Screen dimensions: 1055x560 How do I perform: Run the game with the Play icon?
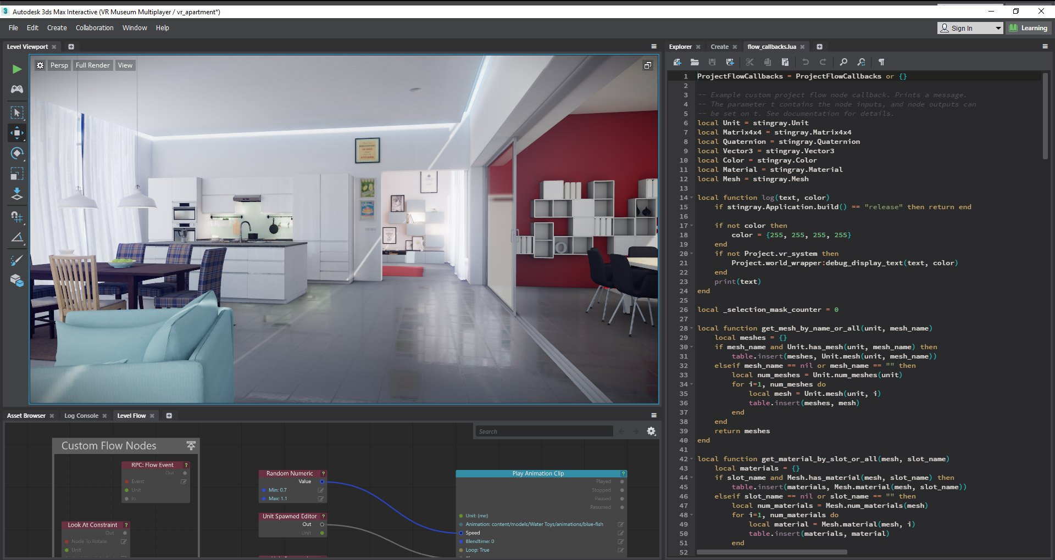16,69
